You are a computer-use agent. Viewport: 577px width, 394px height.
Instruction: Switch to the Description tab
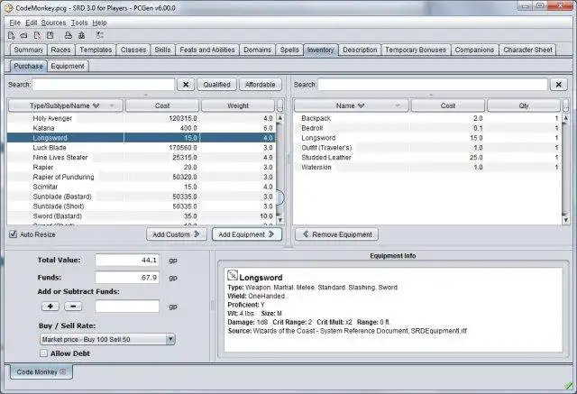coord(360,50)
